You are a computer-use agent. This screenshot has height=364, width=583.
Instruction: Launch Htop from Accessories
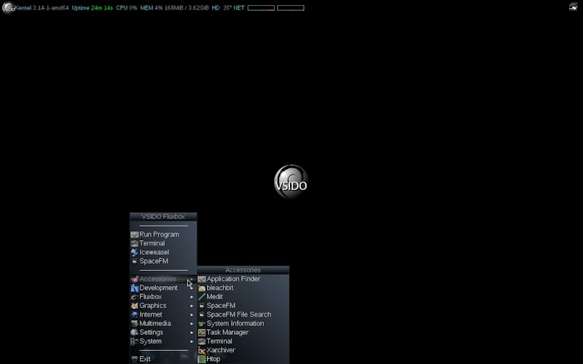click(x=243, y=359)
